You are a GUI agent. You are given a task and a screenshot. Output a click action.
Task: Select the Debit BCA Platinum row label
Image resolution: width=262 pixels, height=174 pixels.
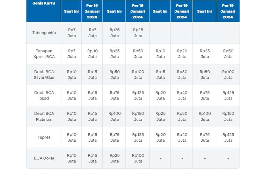44,116
